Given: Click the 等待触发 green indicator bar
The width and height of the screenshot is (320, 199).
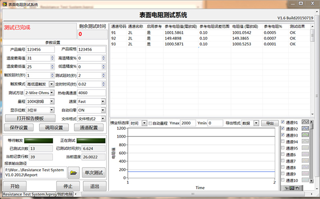Looking at the screenshot, I should [39, 140].
